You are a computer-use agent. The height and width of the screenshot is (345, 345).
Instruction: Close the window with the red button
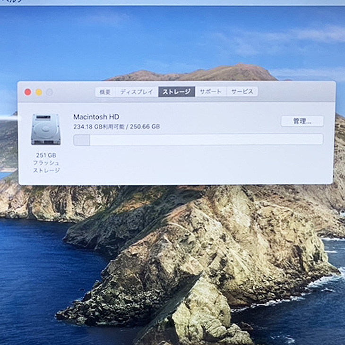28,92
